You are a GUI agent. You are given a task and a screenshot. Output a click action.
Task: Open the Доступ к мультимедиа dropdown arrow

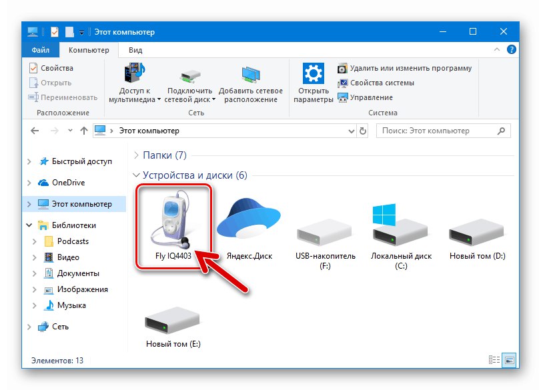coord(159,99)
